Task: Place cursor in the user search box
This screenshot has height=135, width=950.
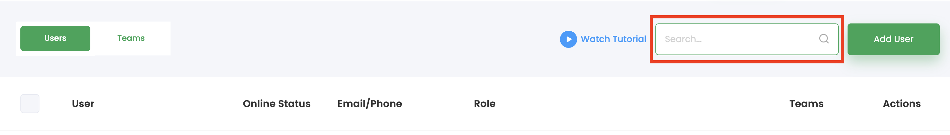Action: [747, 39]
